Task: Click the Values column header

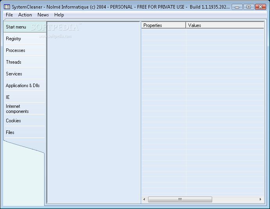Action: (225, 25)
